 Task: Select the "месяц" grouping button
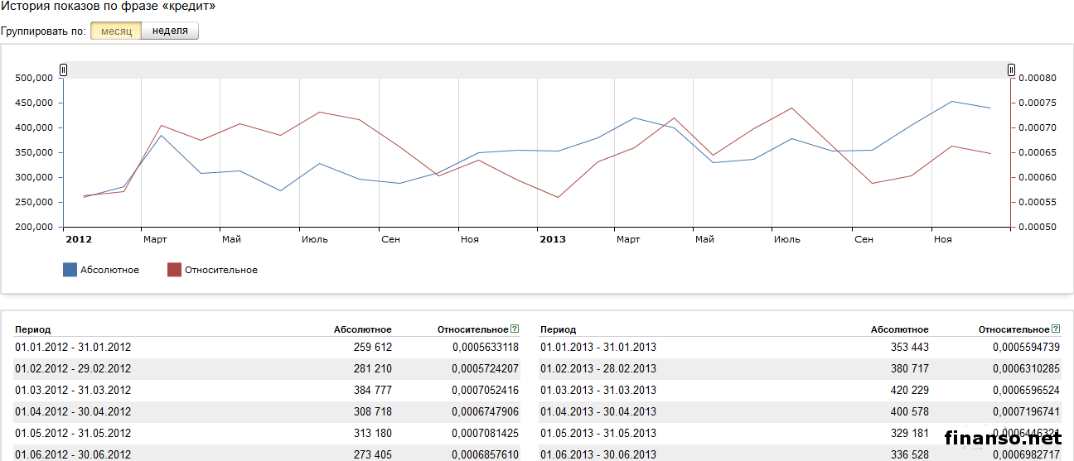(115, 31)
